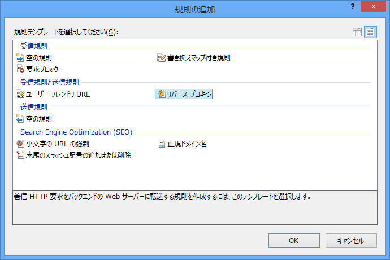Select the outbound 空の規則 icon under 送信規則
The image size is (390, 260).
[x=20, y=119]
